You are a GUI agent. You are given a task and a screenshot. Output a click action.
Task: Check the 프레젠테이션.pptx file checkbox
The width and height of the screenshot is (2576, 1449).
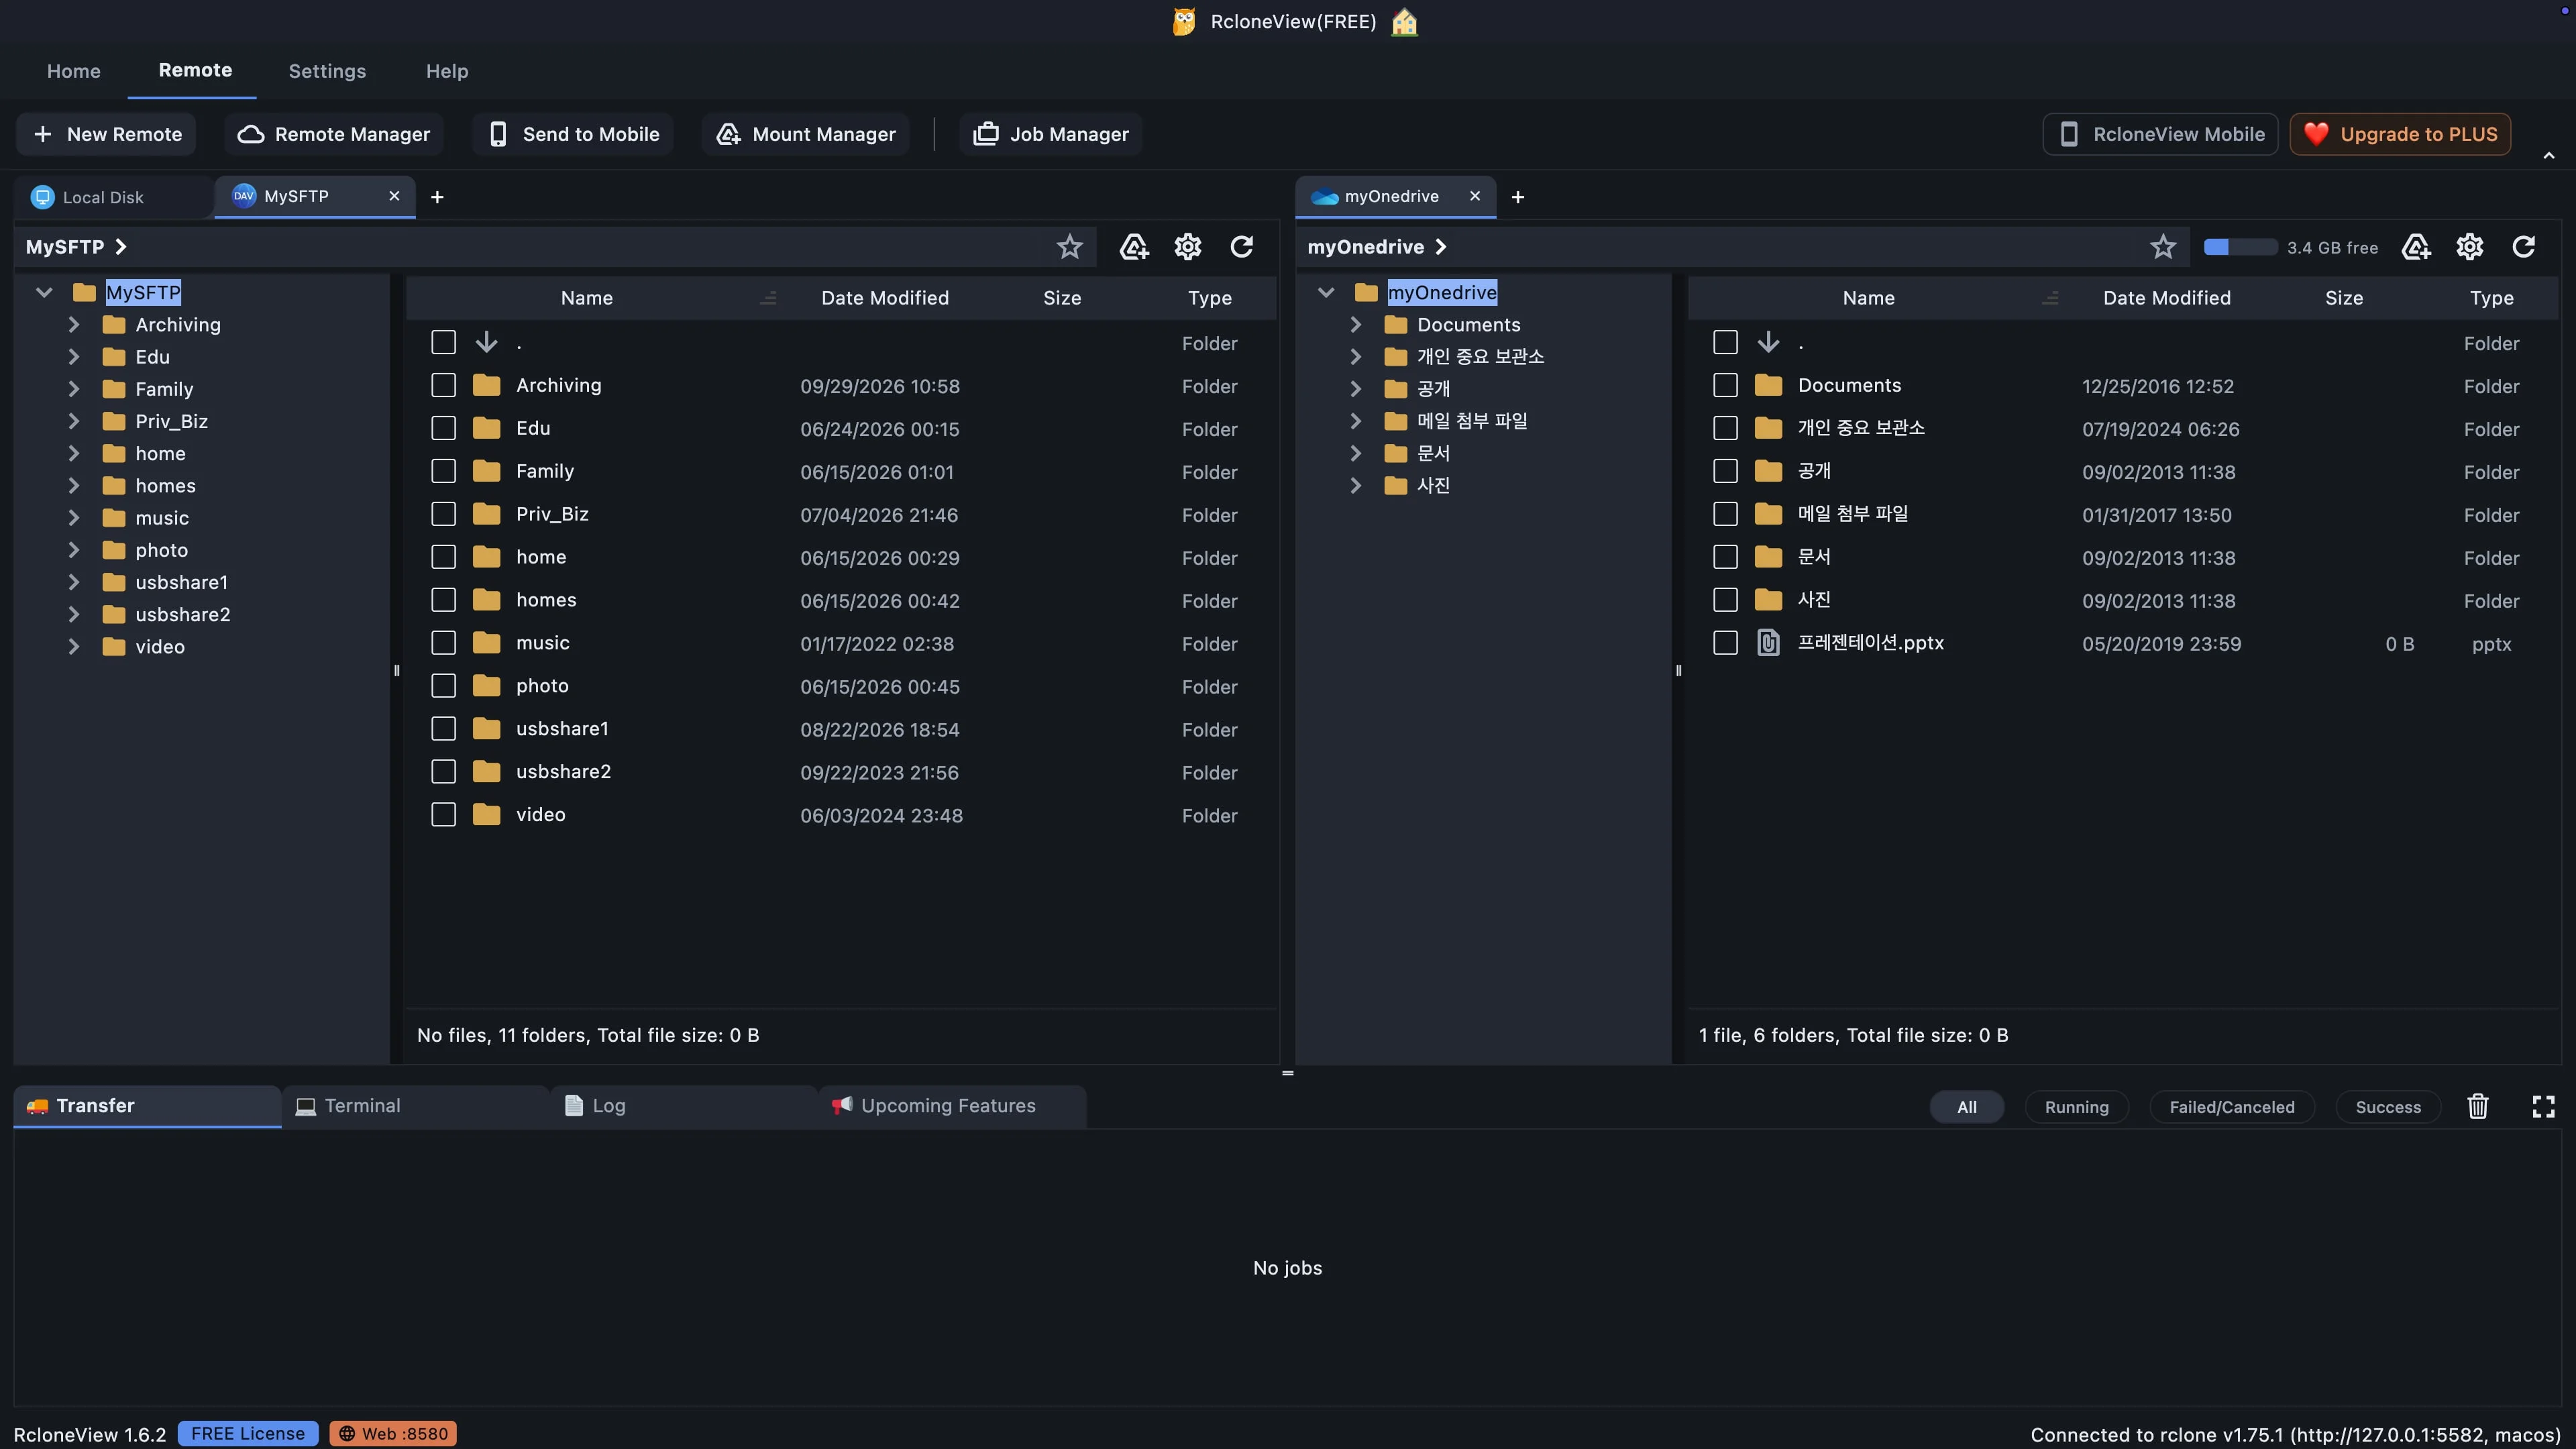pyautogui.click(x=1725, y=643)
